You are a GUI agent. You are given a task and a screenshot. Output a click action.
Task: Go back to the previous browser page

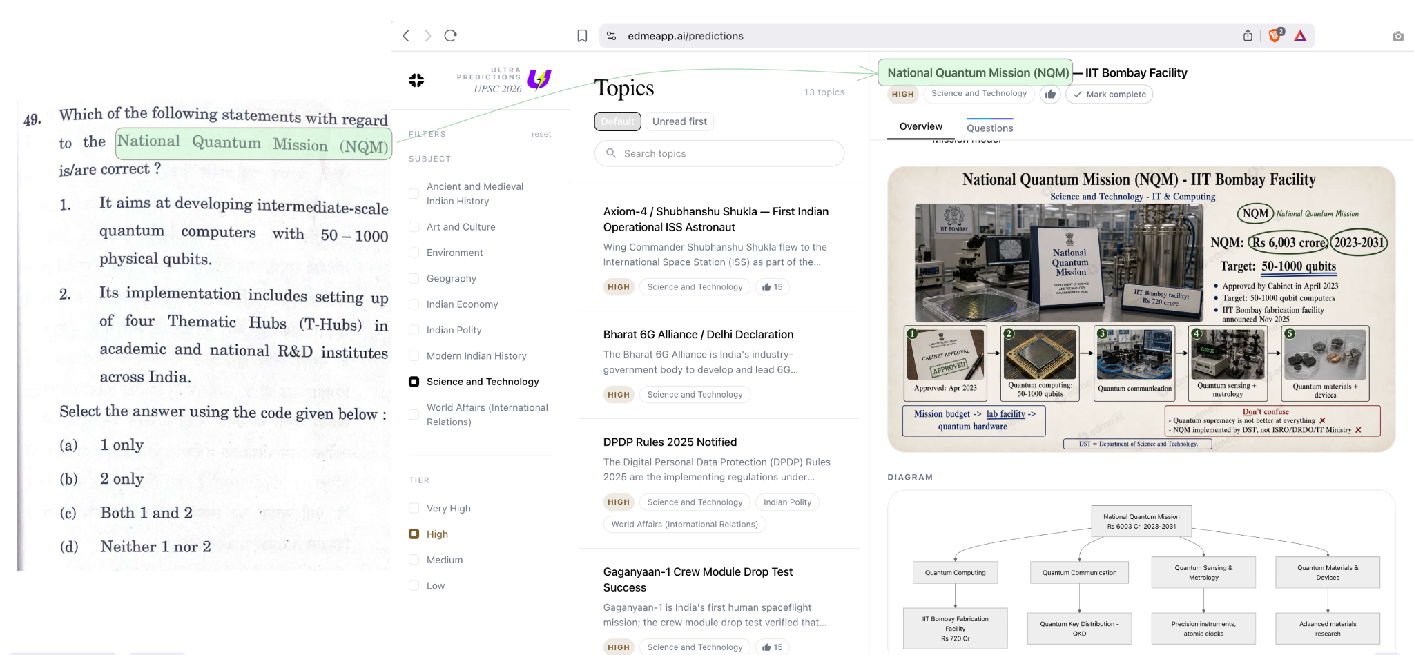(406, 36)
